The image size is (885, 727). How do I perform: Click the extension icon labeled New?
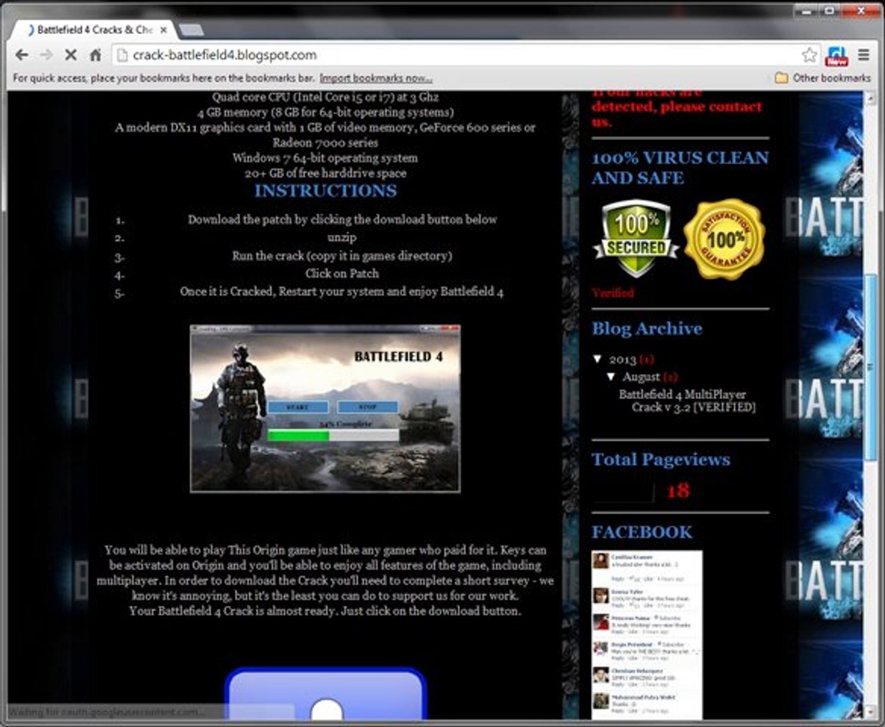[x=837, y=55]
